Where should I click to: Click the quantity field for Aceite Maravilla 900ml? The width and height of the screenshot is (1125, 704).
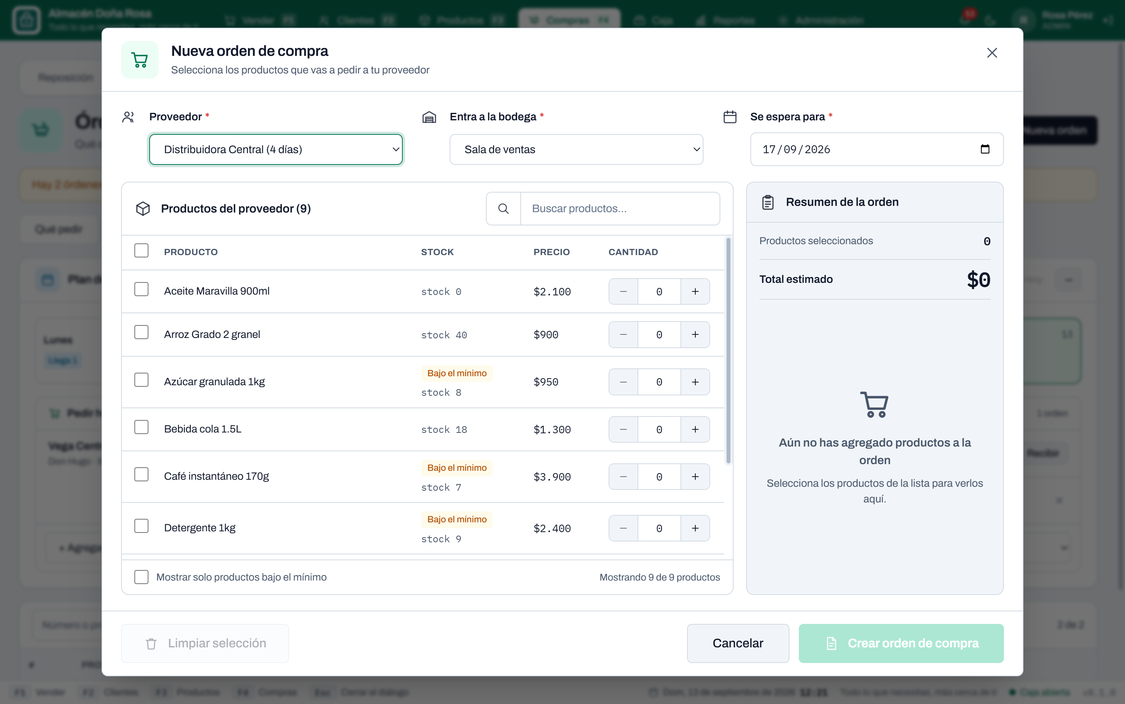pos(659,291)
